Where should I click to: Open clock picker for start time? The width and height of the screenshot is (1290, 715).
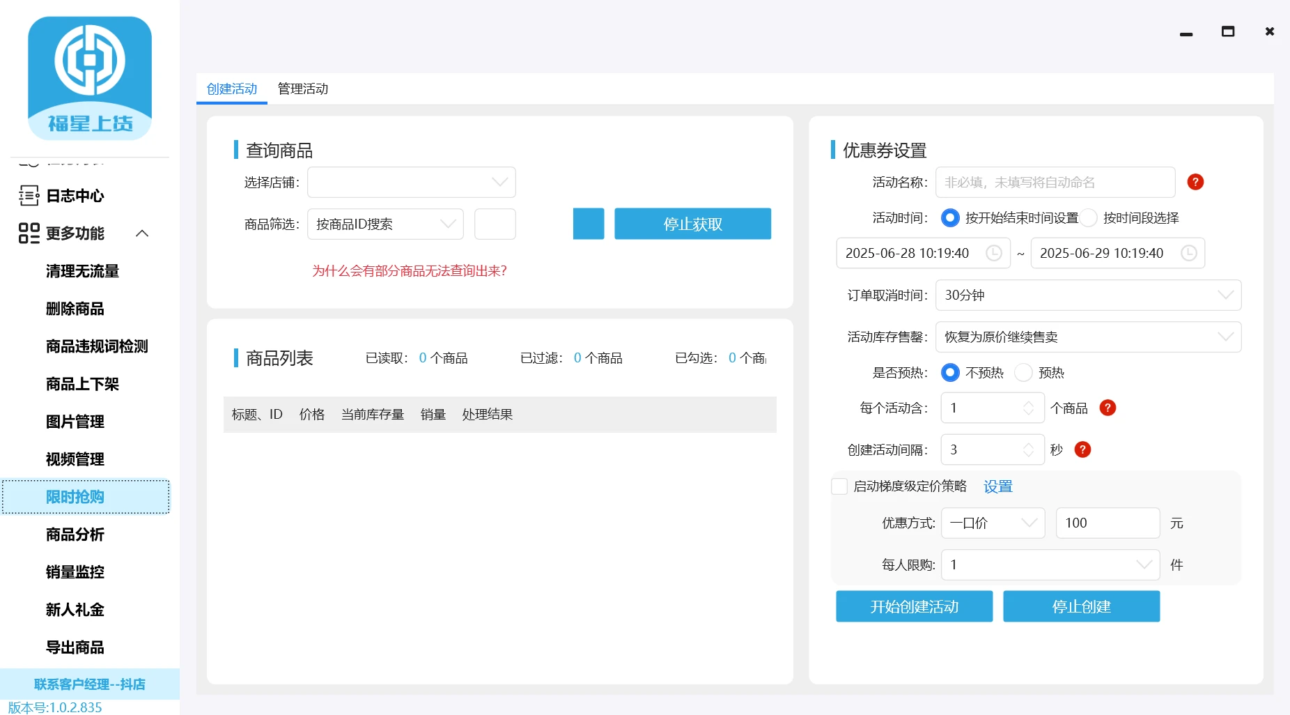(x=994, y=253)
